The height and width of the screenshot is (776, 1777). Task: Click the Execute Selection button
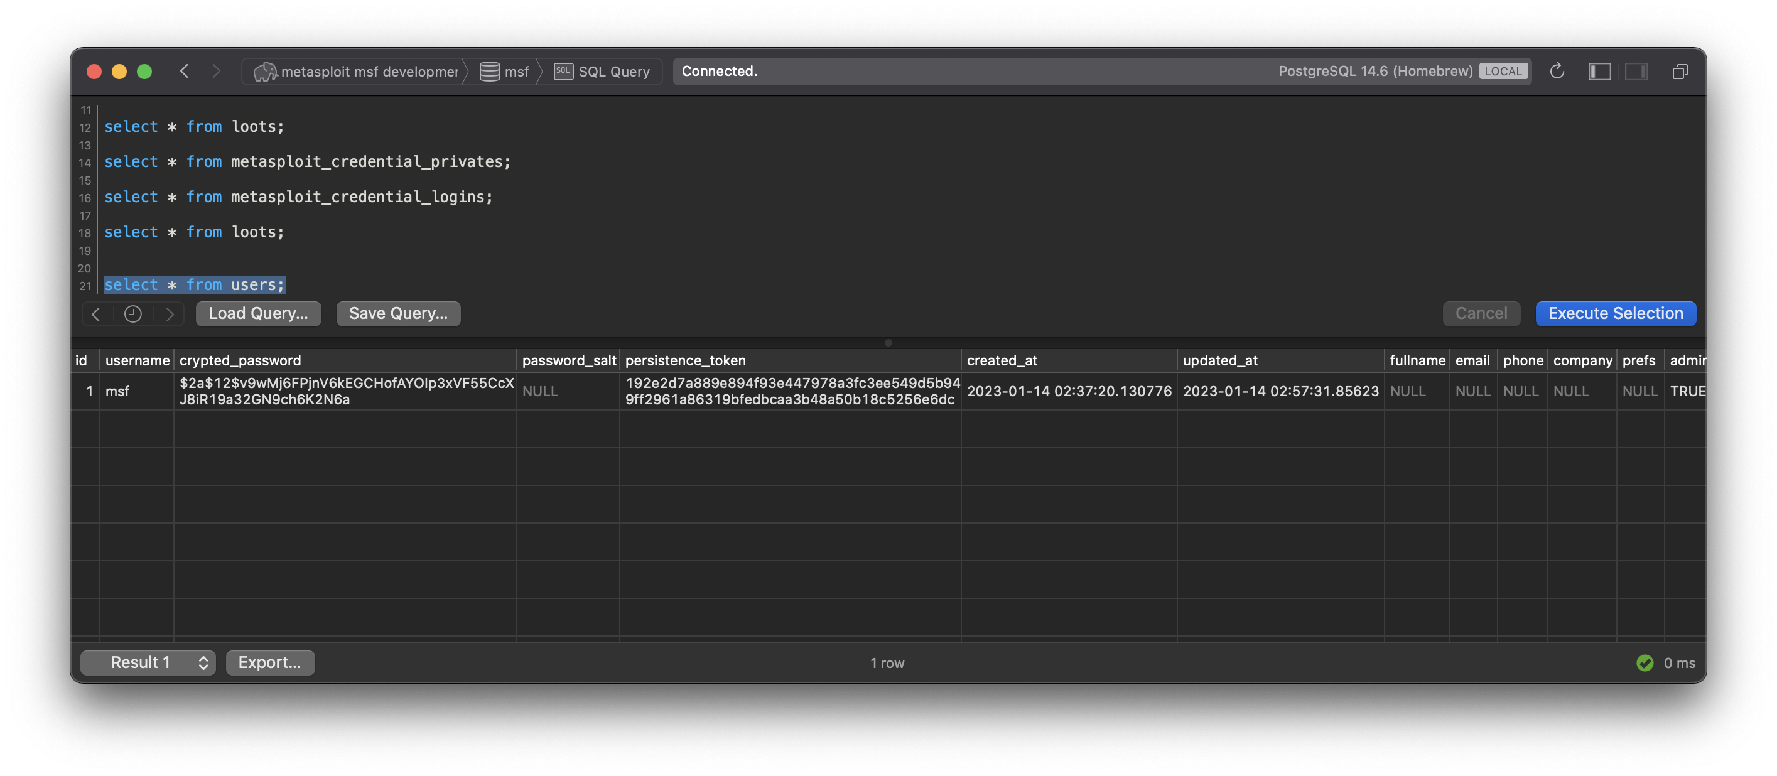click(1616, 313)
